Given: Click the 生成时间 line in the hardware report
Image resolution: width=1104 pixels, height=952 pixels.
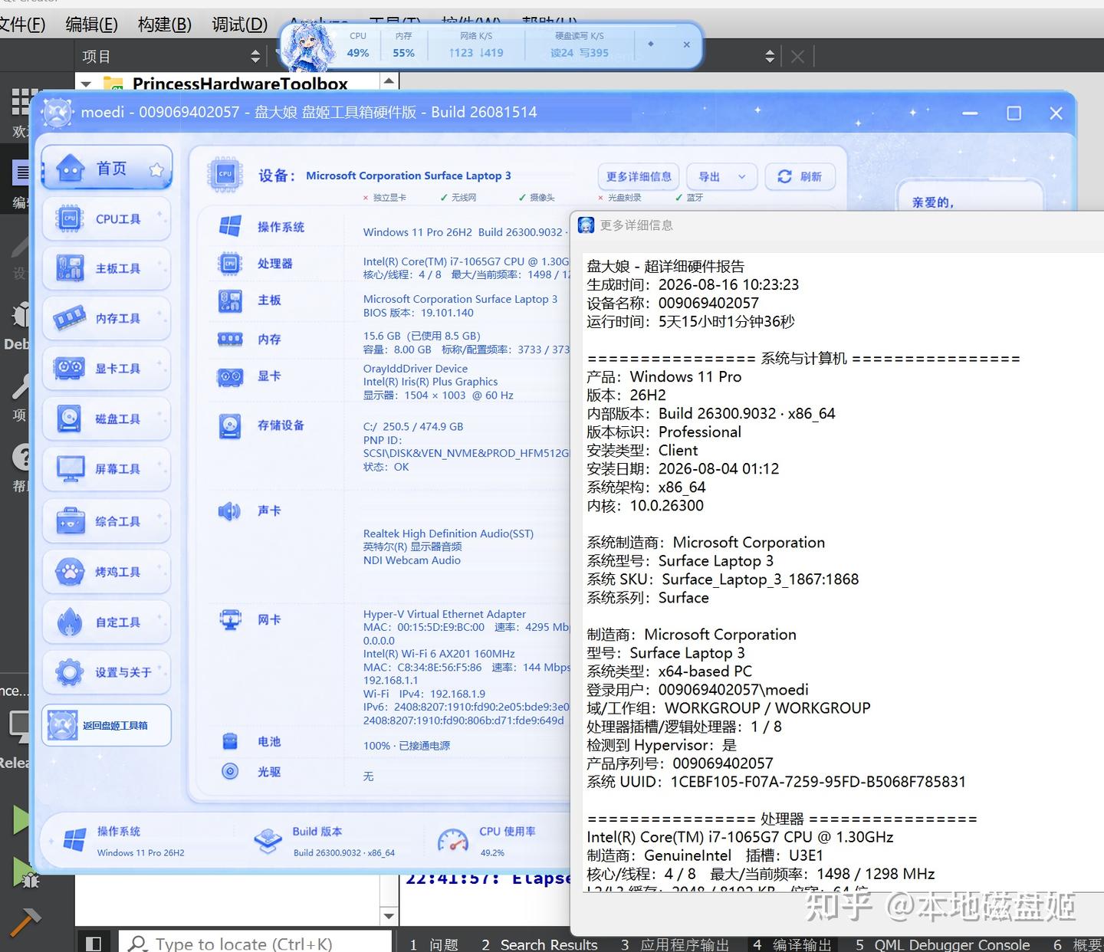Looking at the screenshot, I should (692, 285).
